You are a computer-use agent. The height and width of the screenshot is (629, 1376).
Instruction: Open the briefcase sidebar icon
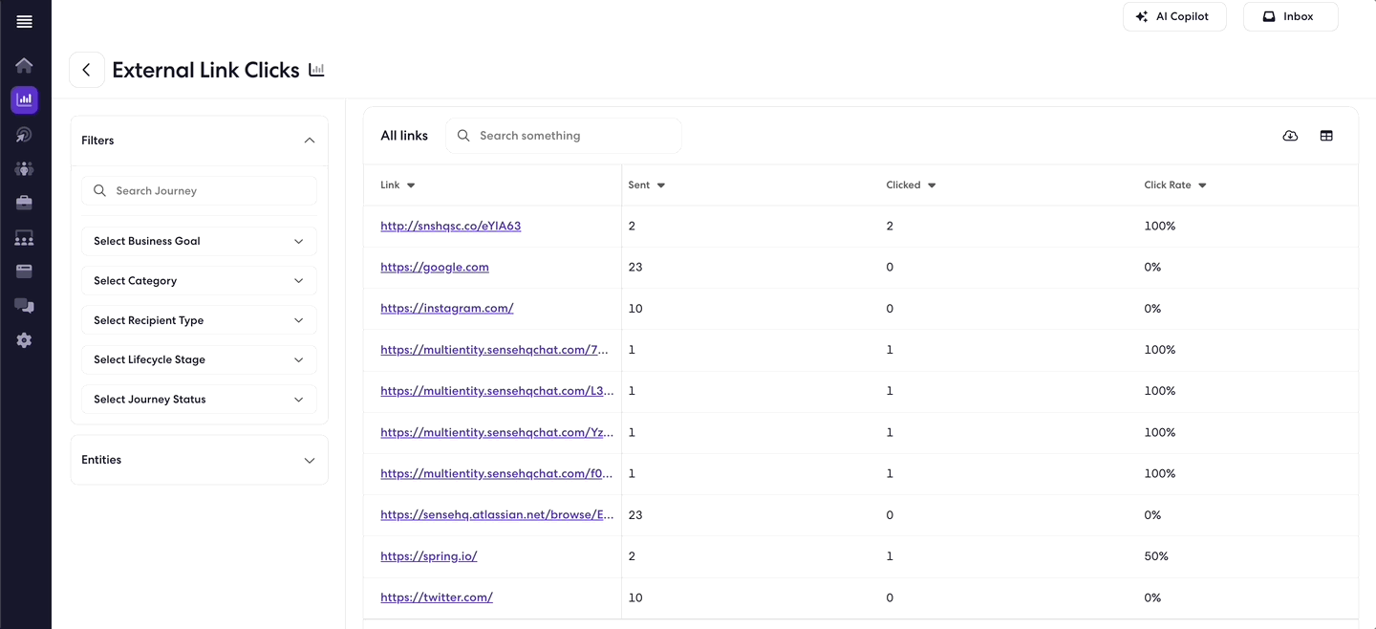(x=24, y=203)
